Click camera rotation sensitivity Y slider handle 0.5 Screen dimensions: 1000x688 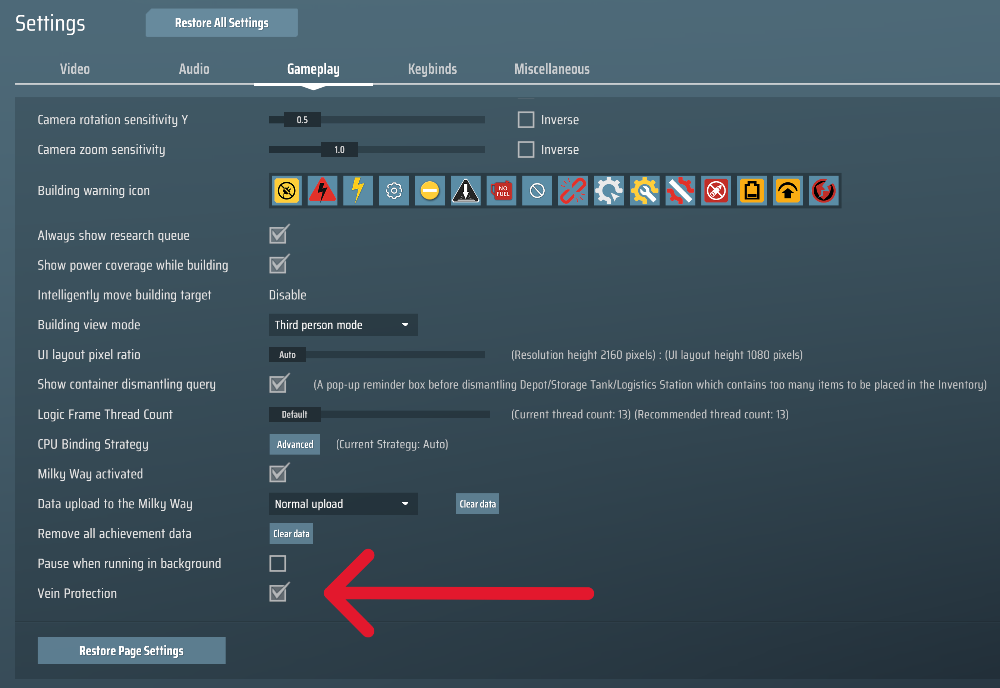click(302, 119)
